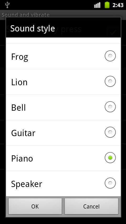The width and height of the screenshot is (126, 224).
Task: Select the Frog radio button
Action: click(110, 56)
